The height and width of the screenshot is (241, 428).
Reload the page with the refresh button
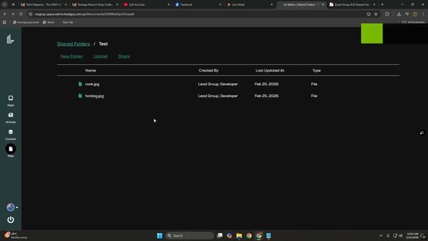click(21, 14)
